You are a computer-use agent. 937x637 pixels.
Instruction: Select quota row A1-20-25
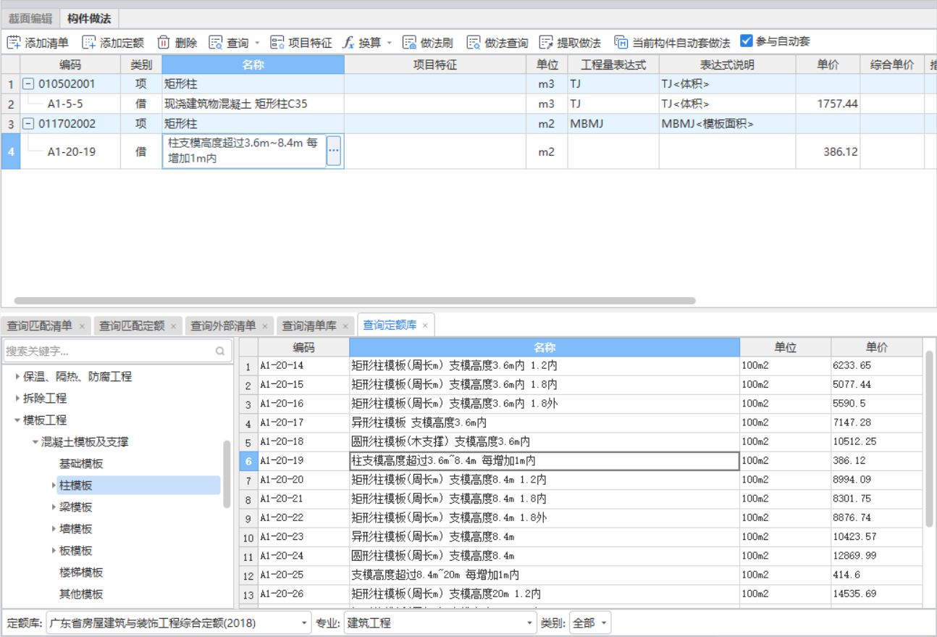click(581, 575)
